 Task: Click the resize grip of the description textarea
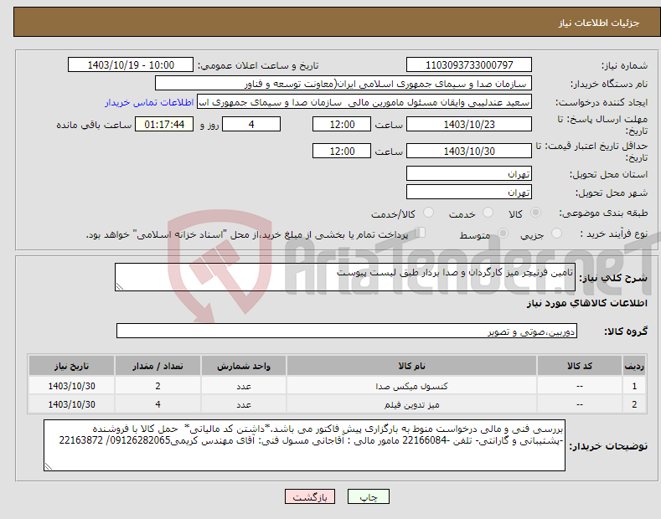coord(120,286)
